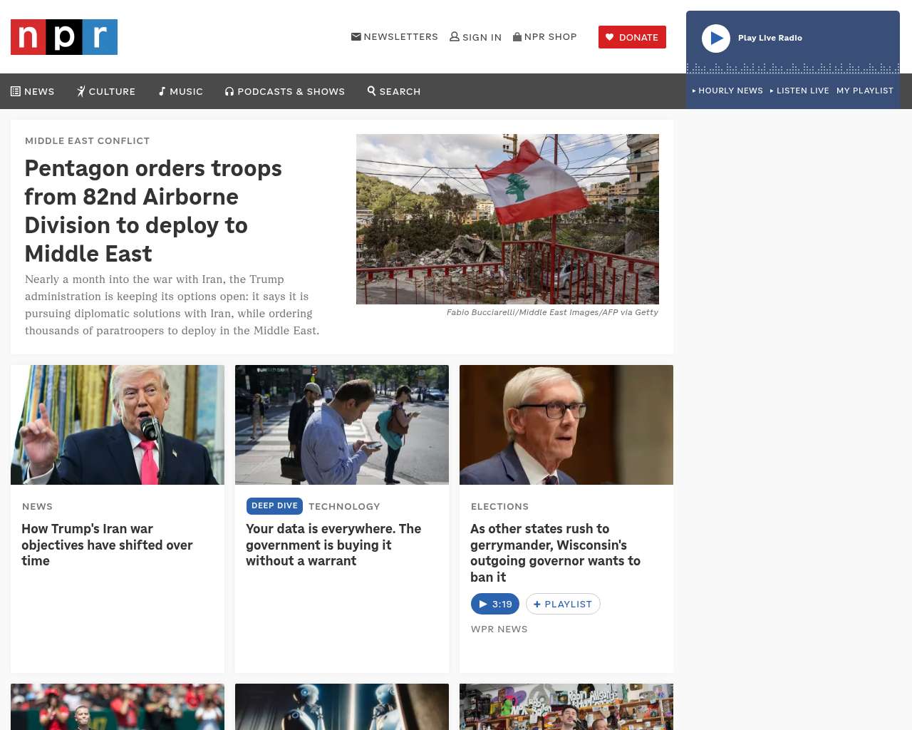912x730 pixels.
Task: Click the NPR logo
Action: (x=64, y=37)
